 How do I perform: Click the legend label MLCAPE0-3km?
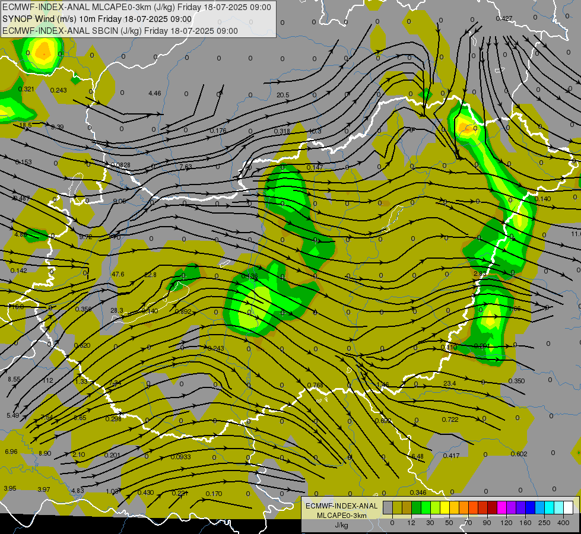(x=341, y=516)
